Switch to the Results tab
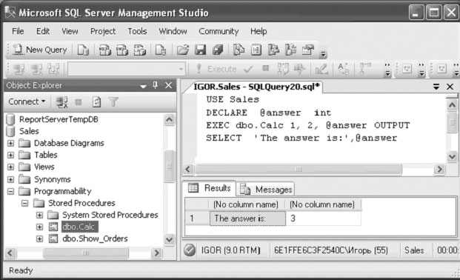The height and width of the screenshot is (280, 460). point(210,188)
